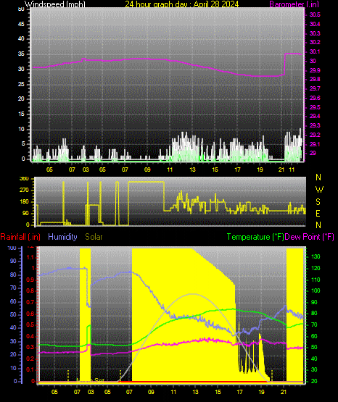The image size is (338, 402).
Task: Click the W wind direction label
Action: click(x=319, y=190)
